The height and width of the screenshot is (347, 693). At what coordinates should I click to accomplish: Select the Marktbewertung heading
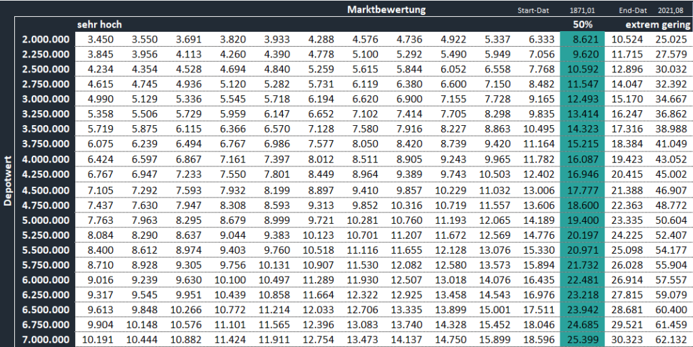[386, 9]
